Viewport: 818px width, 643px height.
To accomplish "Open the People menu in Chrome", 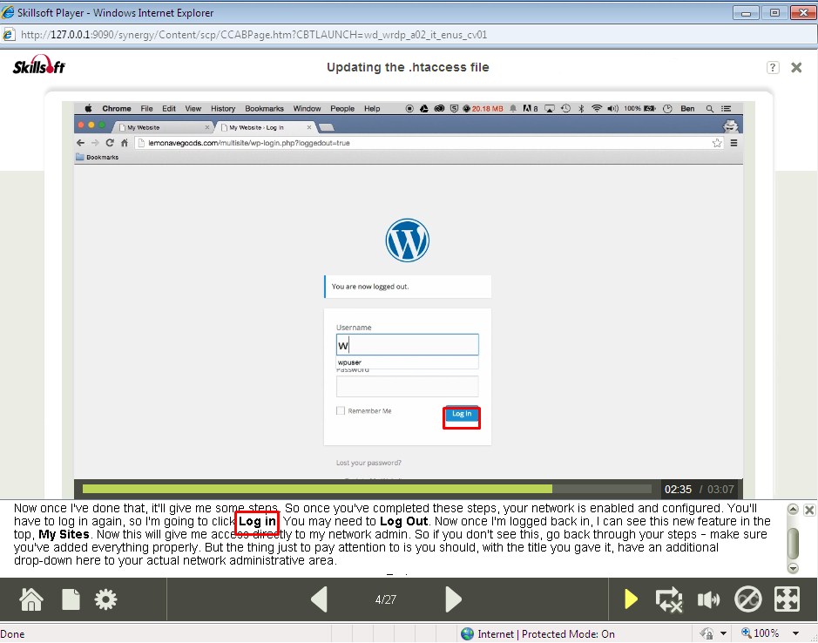I will pos(342,109).
